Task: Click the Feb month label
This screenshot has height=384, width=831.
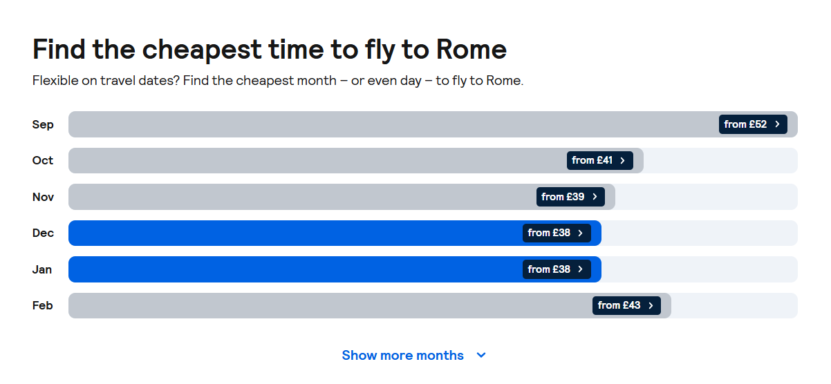Action: (x=43, y=305)
